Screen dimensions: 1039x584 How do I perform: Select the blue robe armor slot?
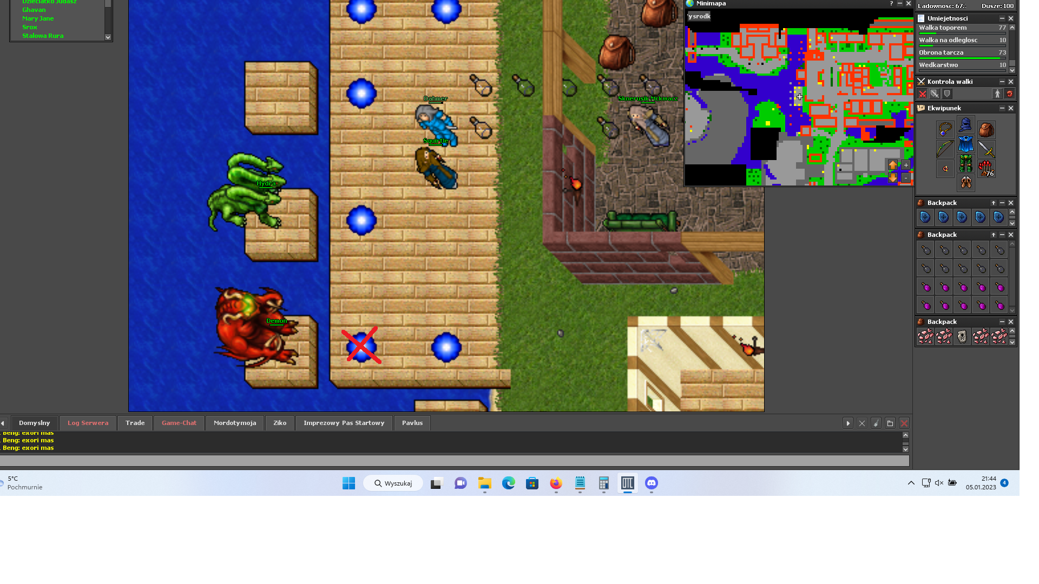[965, 144]
